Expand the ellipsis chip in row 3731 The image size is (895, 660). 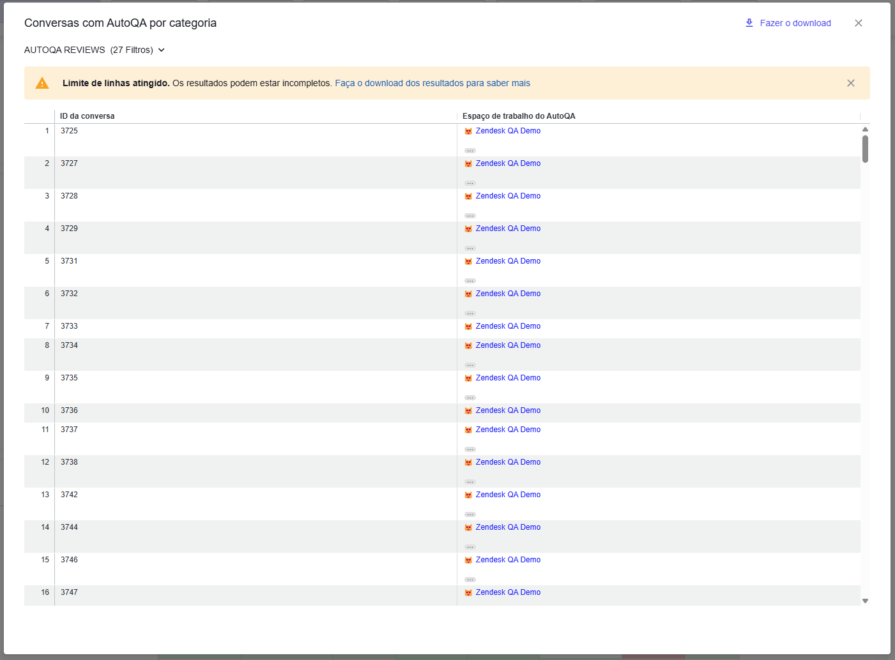pyautogui.click(x=470, y=281)
